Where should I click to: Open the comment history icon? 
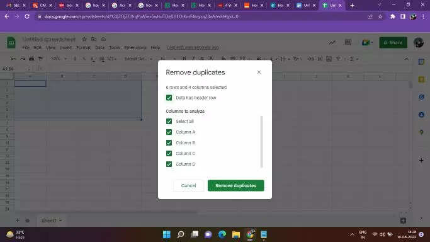(348, 42)
